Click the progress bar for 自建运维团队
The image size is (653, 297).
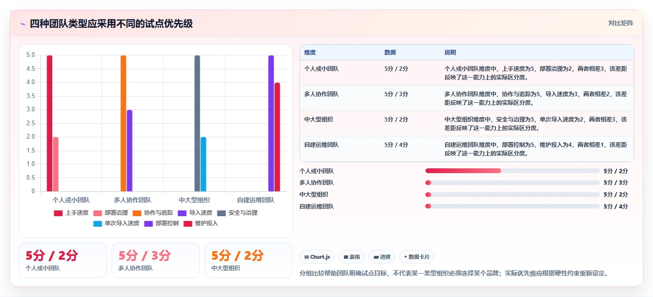coord(513,206)
